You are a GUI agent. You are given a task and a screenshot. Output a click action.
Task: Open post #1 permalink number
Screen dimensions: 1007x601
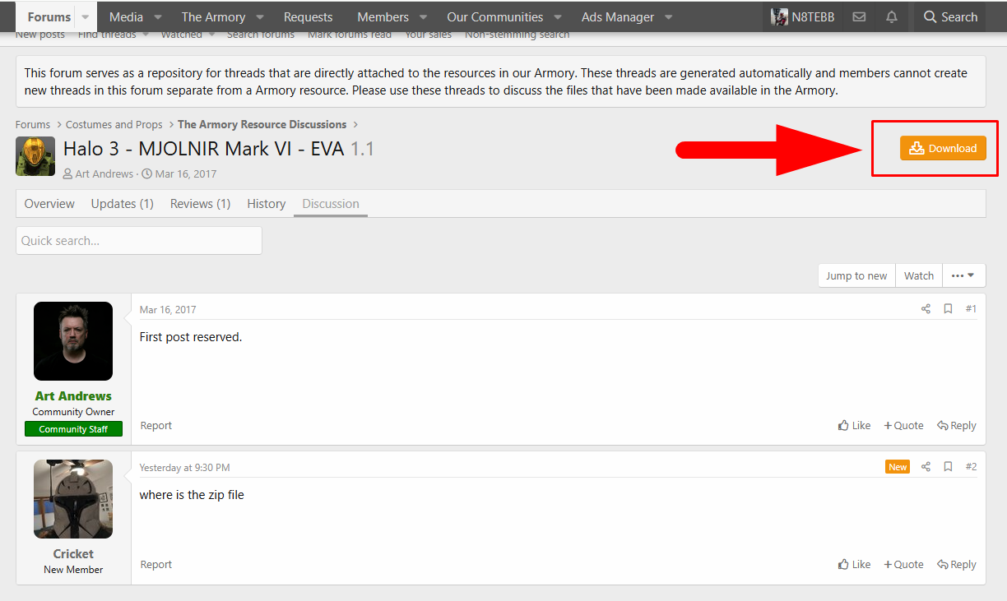pos(971,309)
